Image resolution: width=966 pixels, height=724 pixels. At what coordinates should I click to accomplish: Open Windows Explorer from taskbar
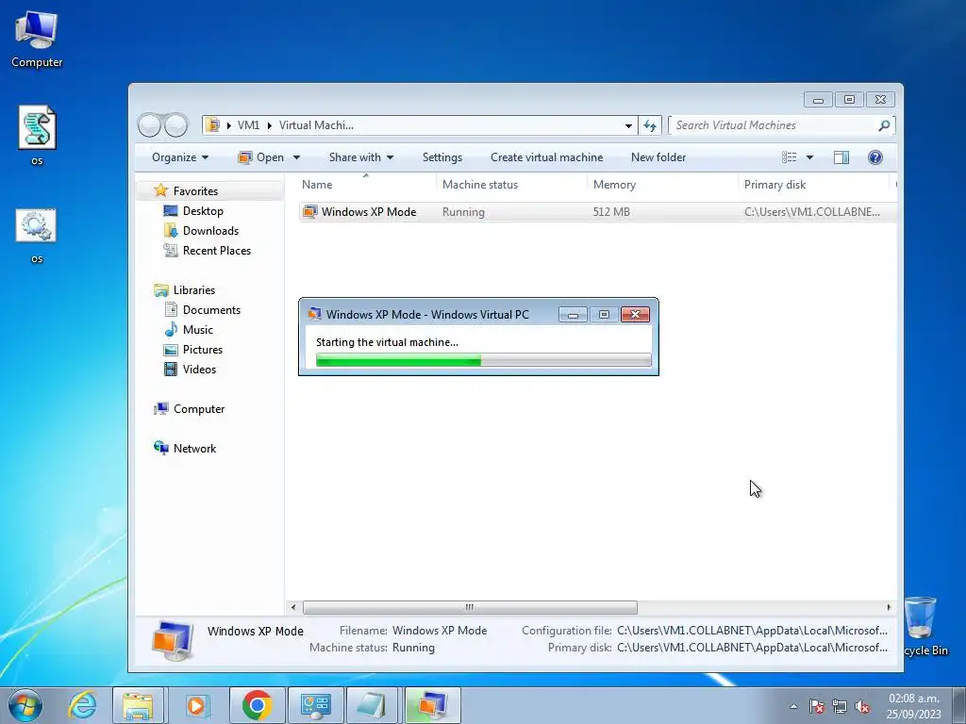coord(138,705)
